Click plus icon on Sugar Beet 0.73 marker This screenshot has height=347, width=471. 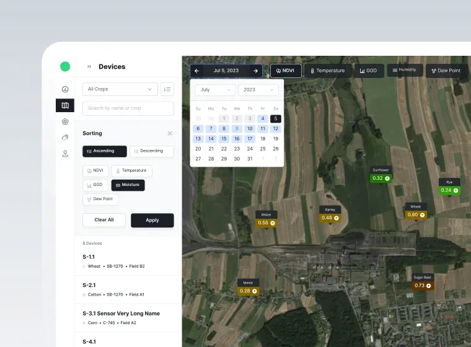point(429,286)
